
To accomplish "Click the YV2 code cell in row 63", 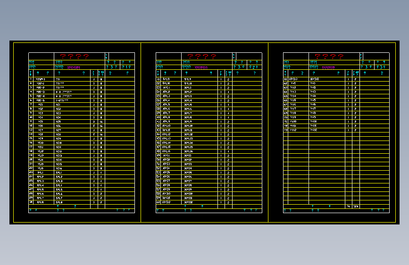I will coord(293,88).
